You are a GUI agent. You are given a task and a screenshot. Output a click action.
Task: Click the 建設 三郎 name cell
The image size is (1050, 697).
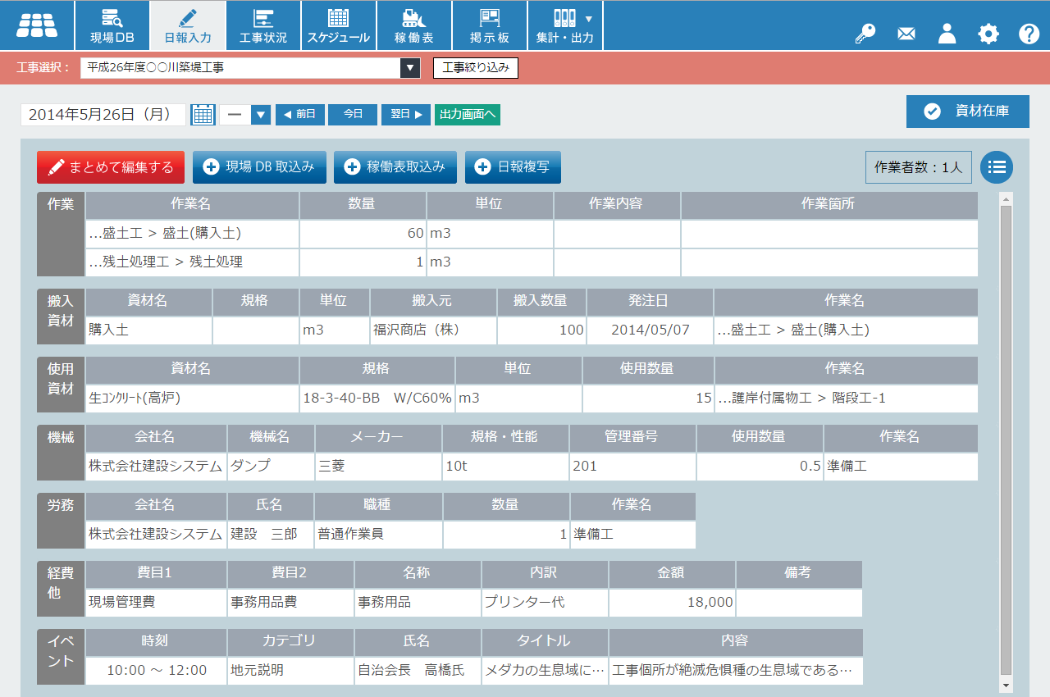tap(271, 535)
